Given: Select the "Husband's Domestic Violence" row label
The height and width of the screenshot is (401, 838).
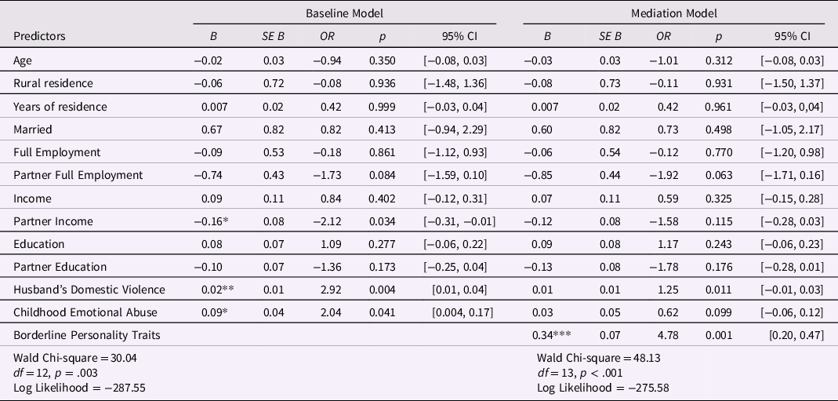Looking at the screenshot, I should point(84,290).
